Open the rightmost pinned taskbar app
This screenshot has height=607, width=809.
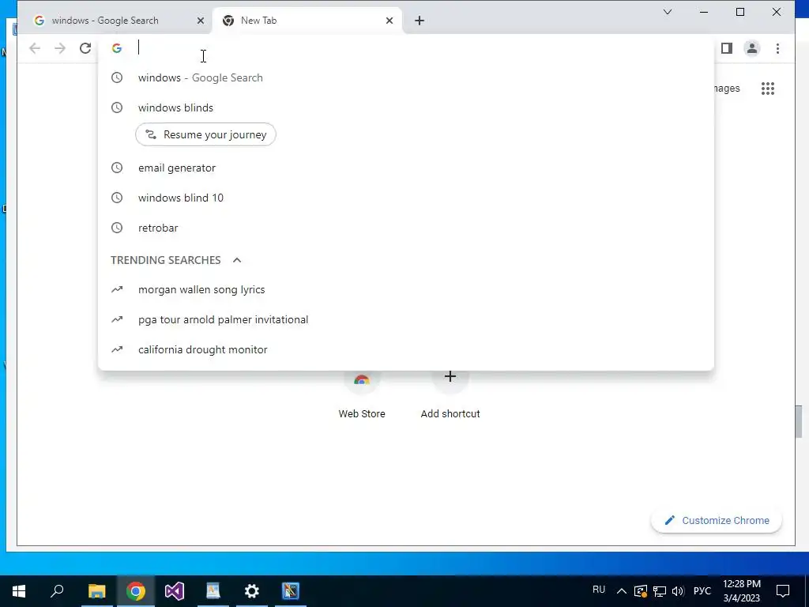pyautogui.click(x=291, y=591)
